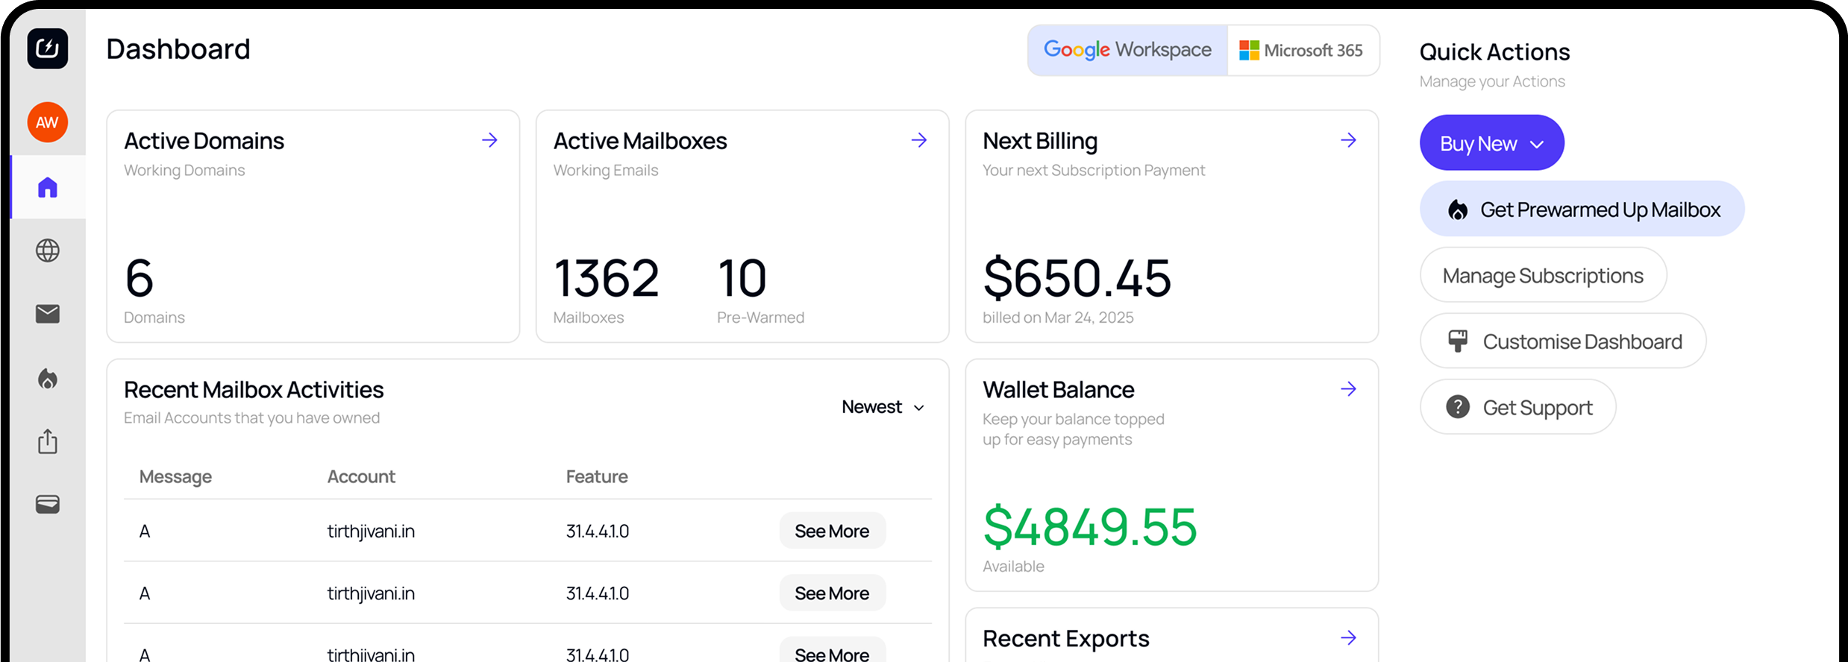Click the AW user avatar
Viewport: 1848px width, 662px height.
[48, 122]
